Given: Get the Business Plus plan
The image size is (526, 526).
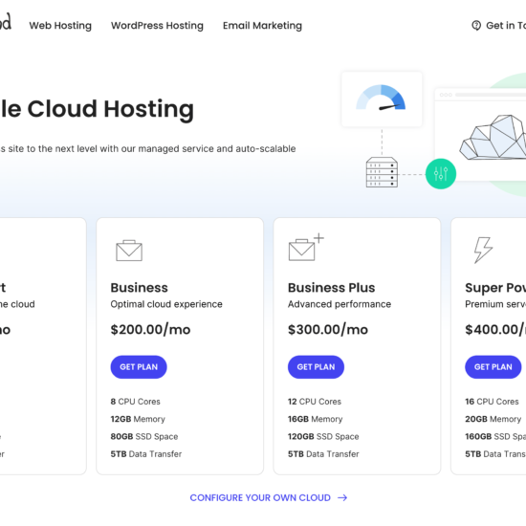Looking at the screenshot, I should pyautogui.click(x=316, y=367).
